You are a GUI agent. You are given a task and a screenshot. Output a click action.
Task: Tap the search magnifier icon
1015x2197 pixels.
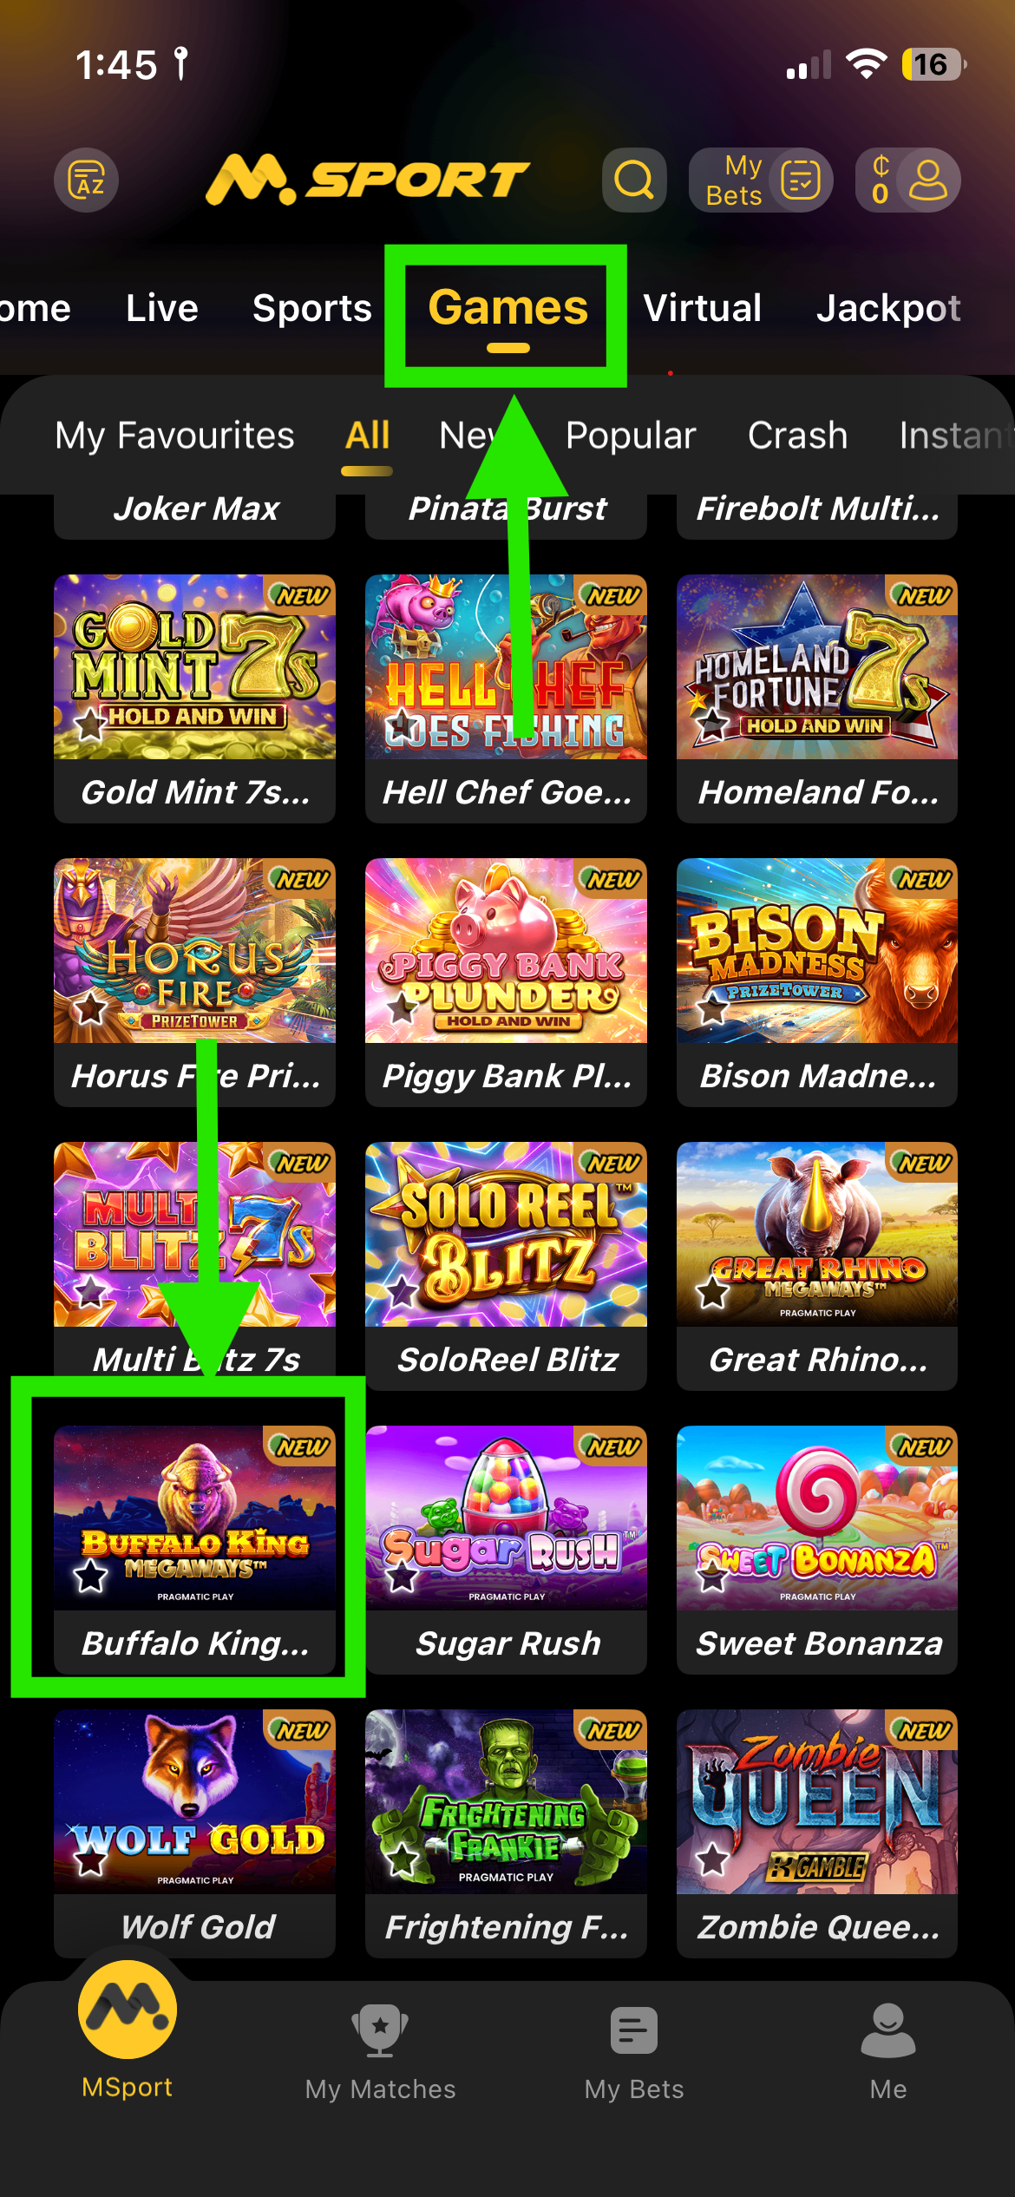[634, 180]
